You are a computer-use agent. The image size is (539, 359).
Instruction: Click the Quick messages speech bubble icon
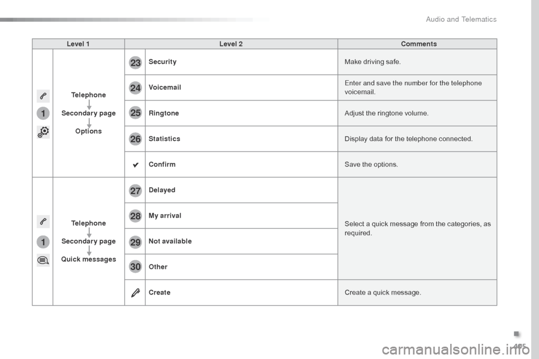point(43,260)
